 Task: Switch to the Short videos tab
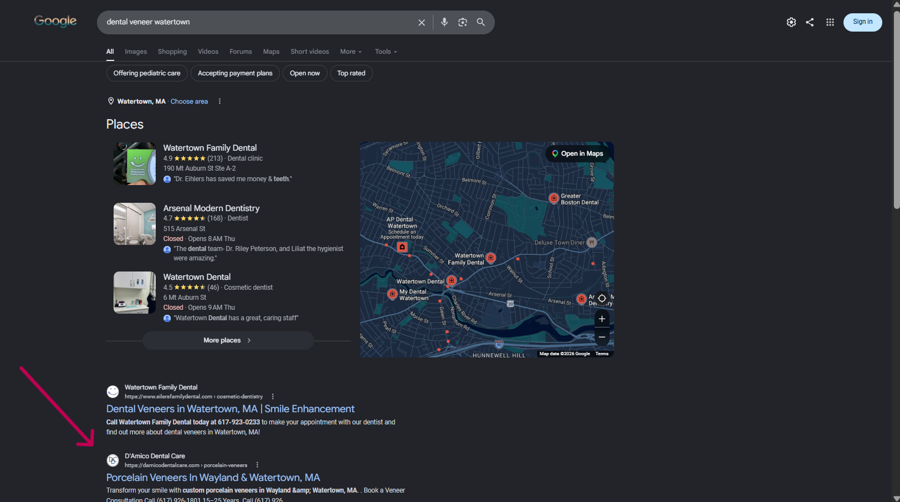pos(310,52)
